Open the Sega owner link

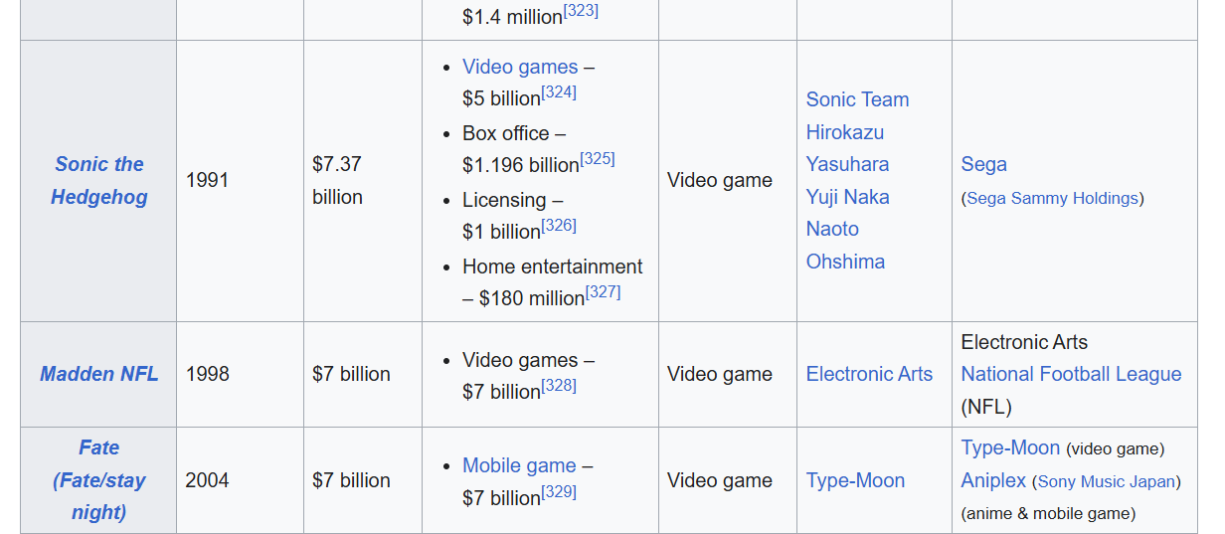coord(983,164)
